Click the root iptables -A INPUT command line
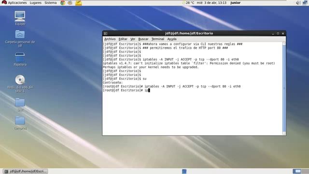 coord(172,87)
